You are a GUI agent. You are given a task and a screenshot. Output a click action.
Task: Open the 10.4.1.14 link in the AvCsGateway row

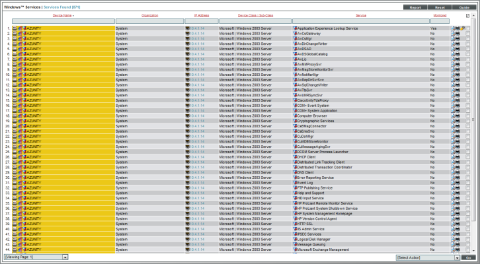point(197,34)
